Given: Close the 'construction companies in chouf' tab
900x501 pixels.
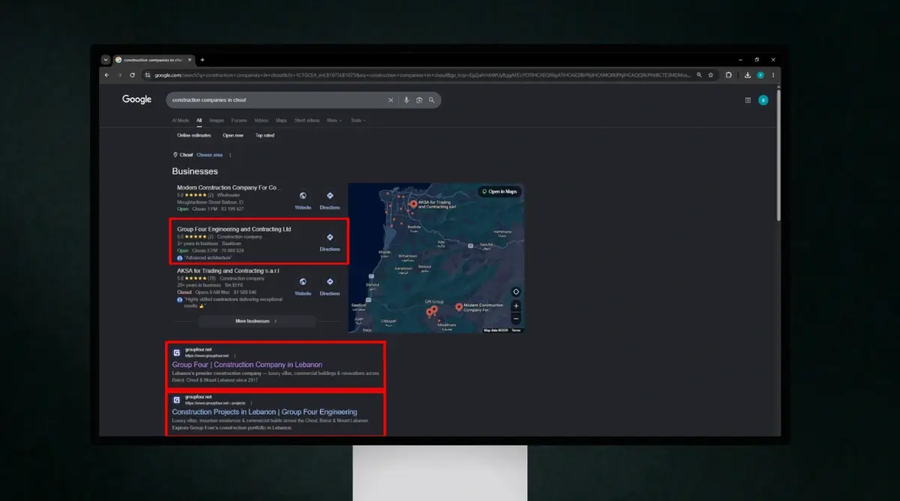Looking at the screenshot, I should (x=190, y=60).
